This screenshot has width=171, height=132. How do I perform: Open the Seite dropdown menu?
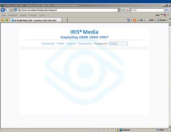point(151,20)
